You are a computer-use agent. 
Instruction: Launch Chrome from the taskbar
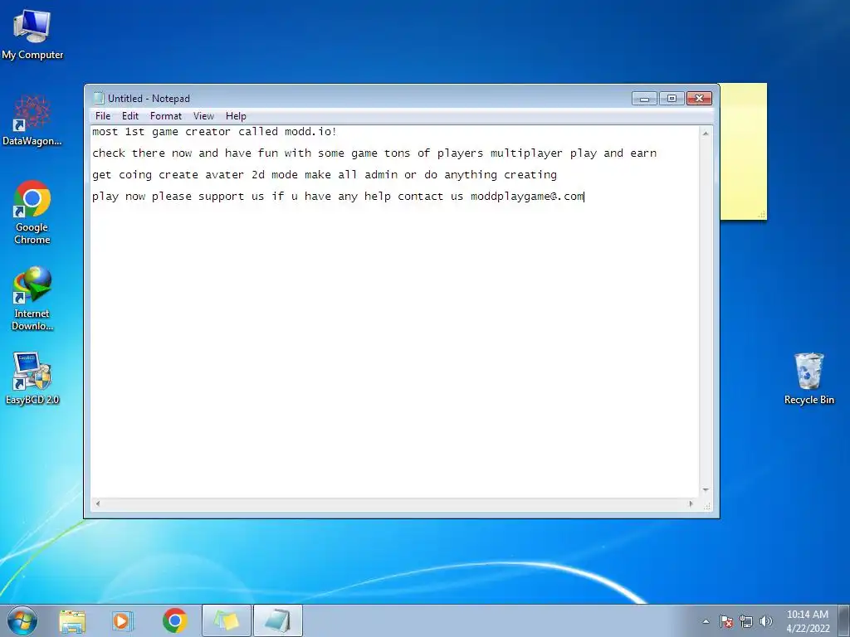point(174,620)
